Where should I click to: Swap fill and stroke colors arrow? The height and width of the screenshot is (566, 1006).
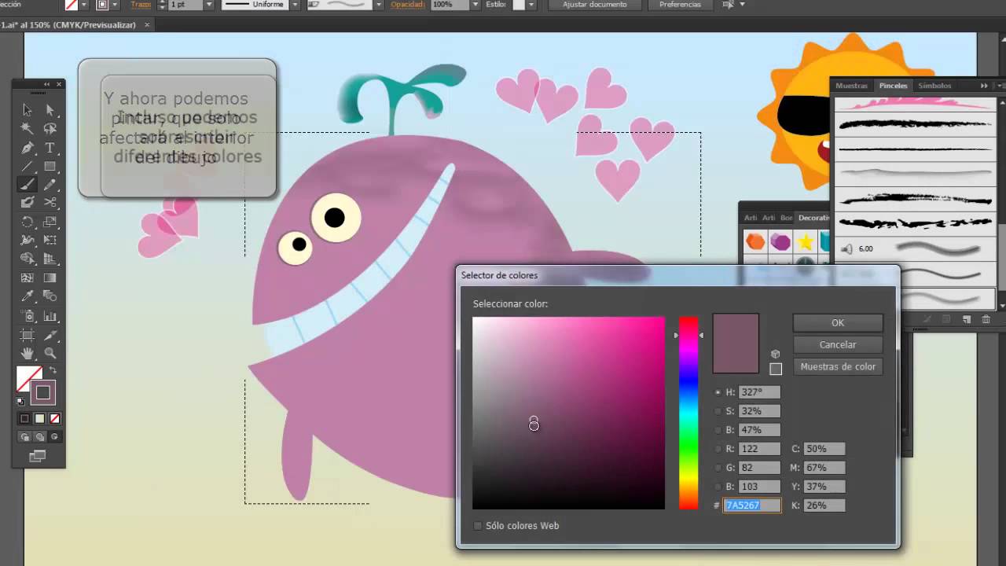[x=53, y=370]
